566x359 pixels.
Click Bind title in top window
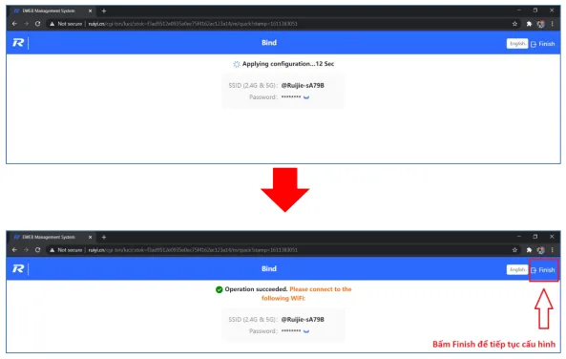pos(269,43)
